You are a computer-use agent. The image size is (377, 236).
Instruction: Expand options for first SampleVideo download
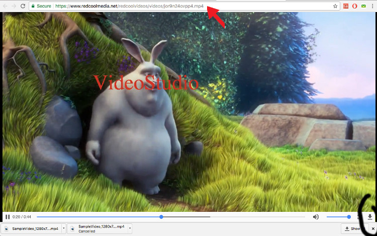coord(62,228)
